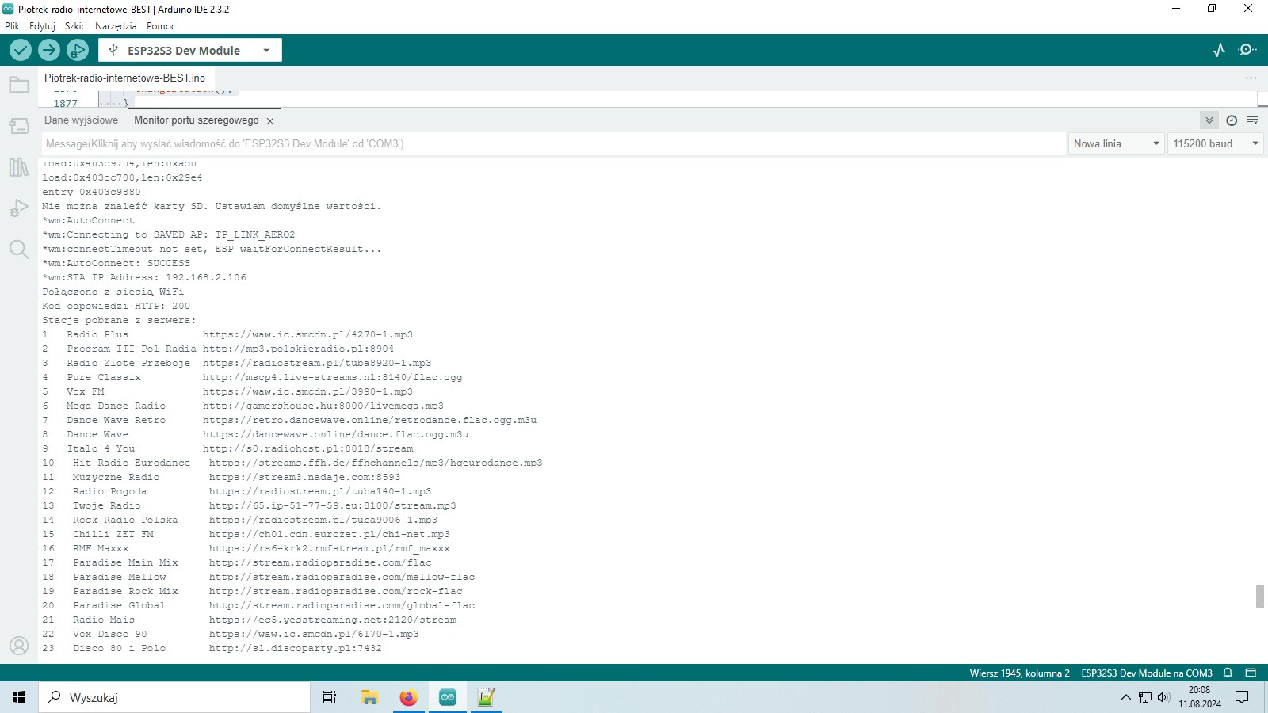The height and width of the screenshot is (713, 1268).
Task: Toggle bottom panel icon in status bar
Action: click(x=1251, y=673)
